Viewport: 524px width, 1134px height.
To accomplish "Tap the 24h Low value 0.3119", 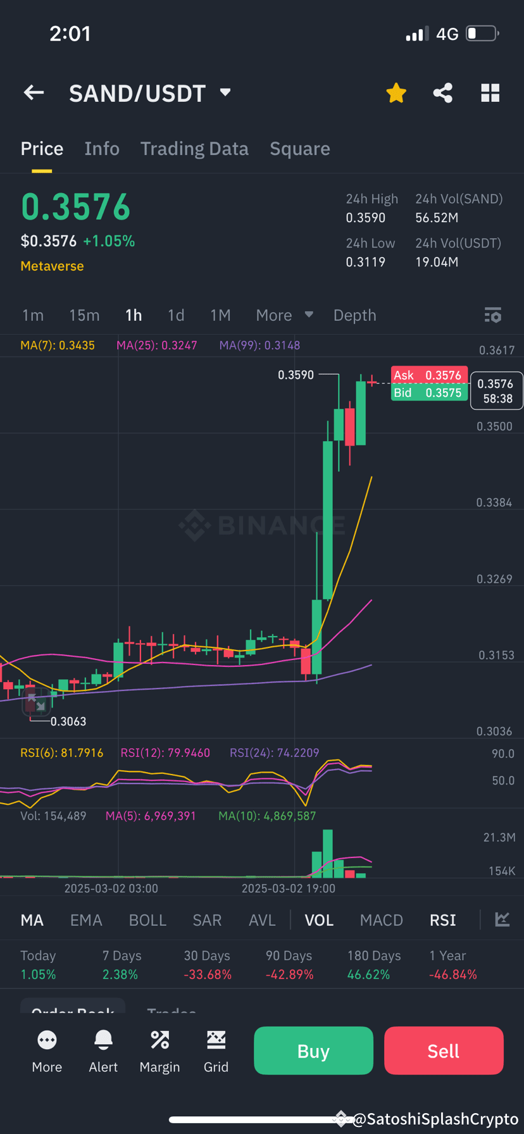I will [x=366, y=262].
